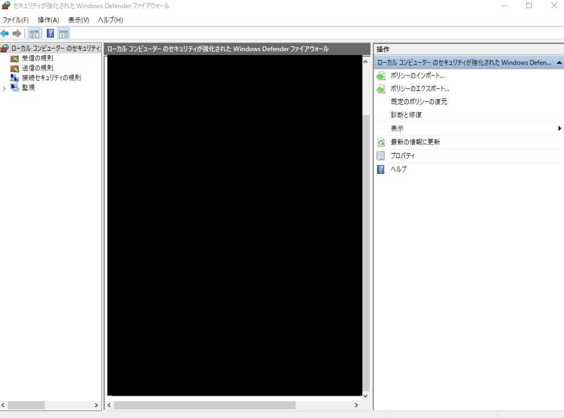The width and height of the screenshot is (564, 418).
Task: Select the 受信の規則 icon in the tree
Action: pyautogui.click(x=15, y=58)
